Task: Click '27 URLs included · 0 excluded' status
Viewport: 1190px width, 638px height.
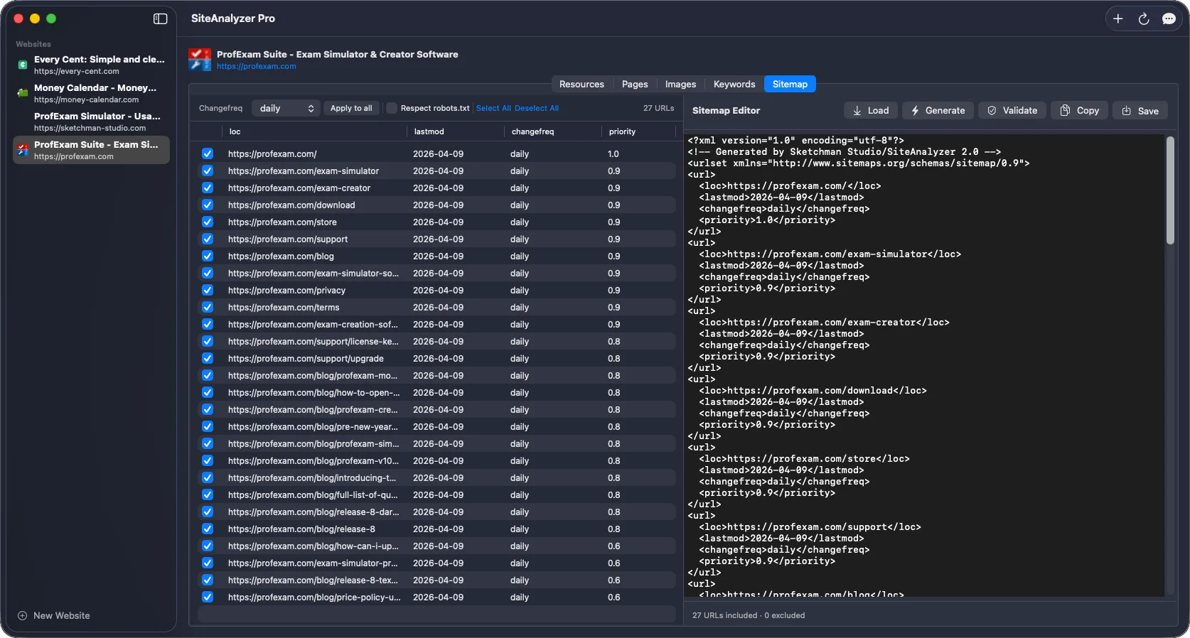Action: 749,615
